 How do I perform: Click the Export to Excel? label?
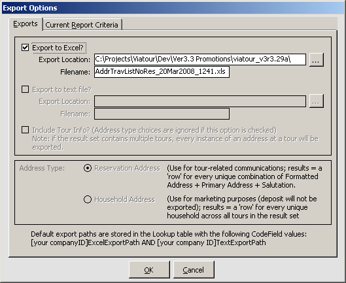pos(58,48)
